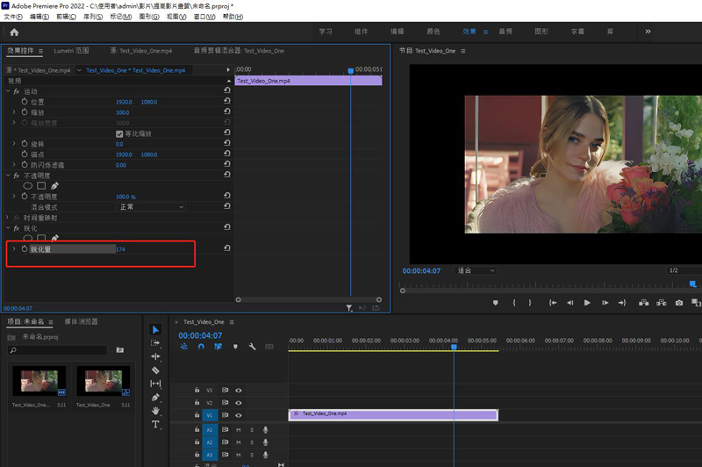702x467 pixels.
Task: Switch to the Lumetri 范围 tab
Action: 71,51
